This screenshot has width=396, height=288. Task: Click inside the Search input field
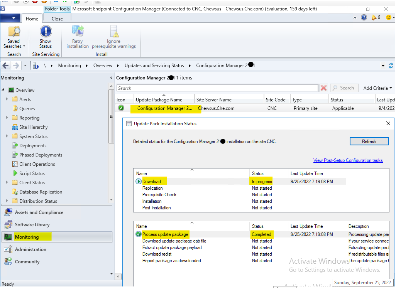(217, 88)
